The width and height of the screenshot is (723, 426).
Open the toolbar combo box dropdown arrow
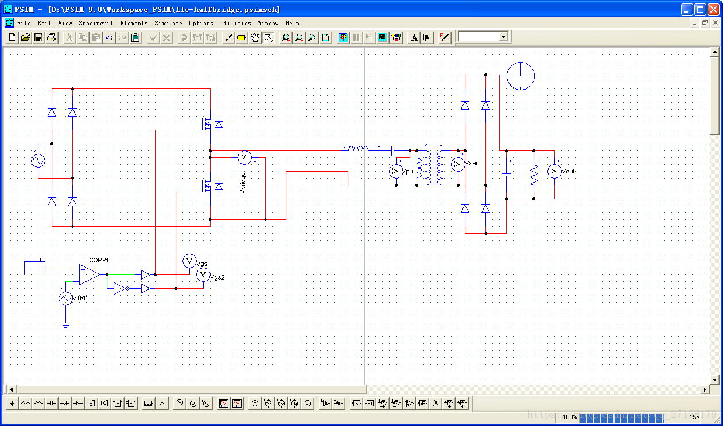pos(503,37)
